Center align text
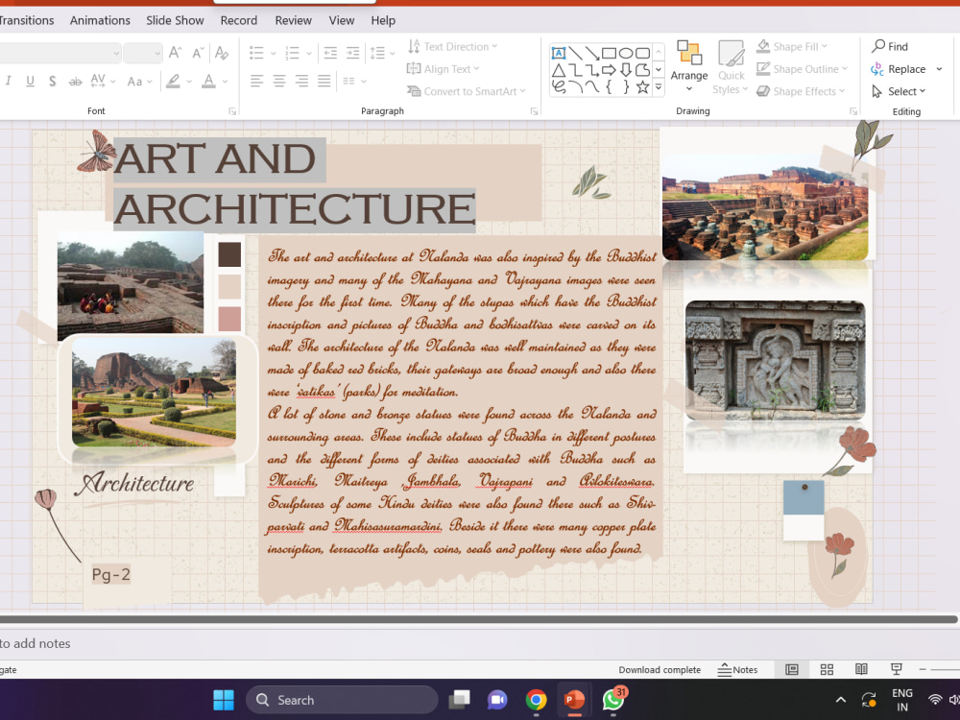 [x=279, y=81]
